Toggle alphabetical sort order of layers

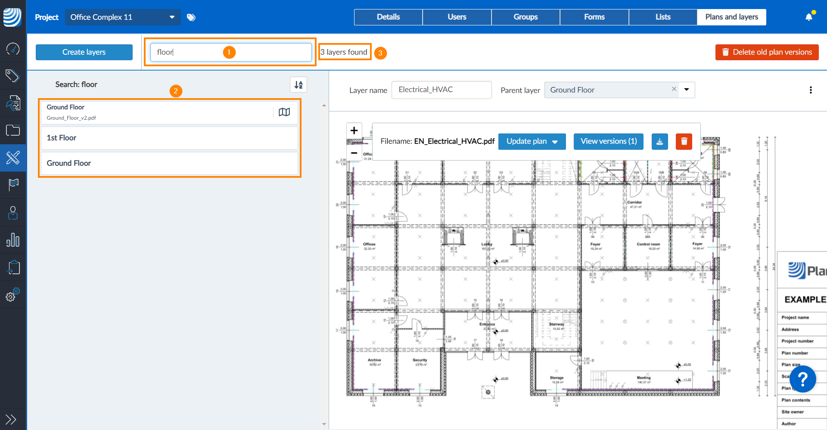[x=298, y=85]
